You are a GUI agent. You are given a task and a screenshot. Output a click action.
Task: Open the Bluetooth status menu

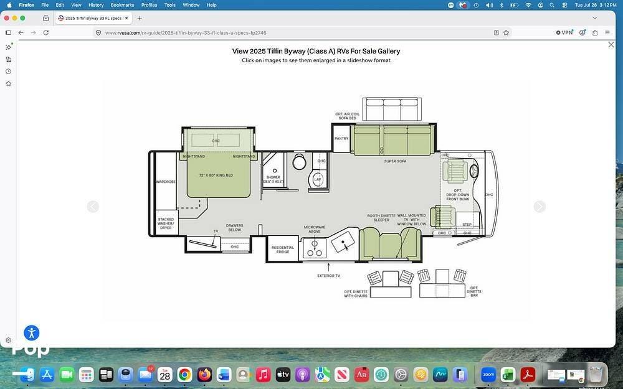pyautogui.click(x=502, y=5)
